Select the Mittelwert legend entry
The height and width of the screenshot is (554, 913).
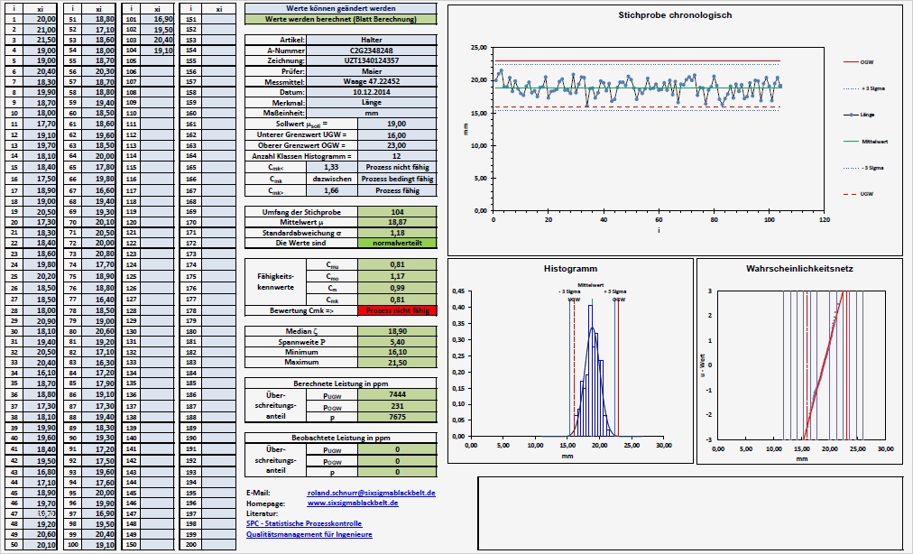pyautogui.click(x=865, y=142)
